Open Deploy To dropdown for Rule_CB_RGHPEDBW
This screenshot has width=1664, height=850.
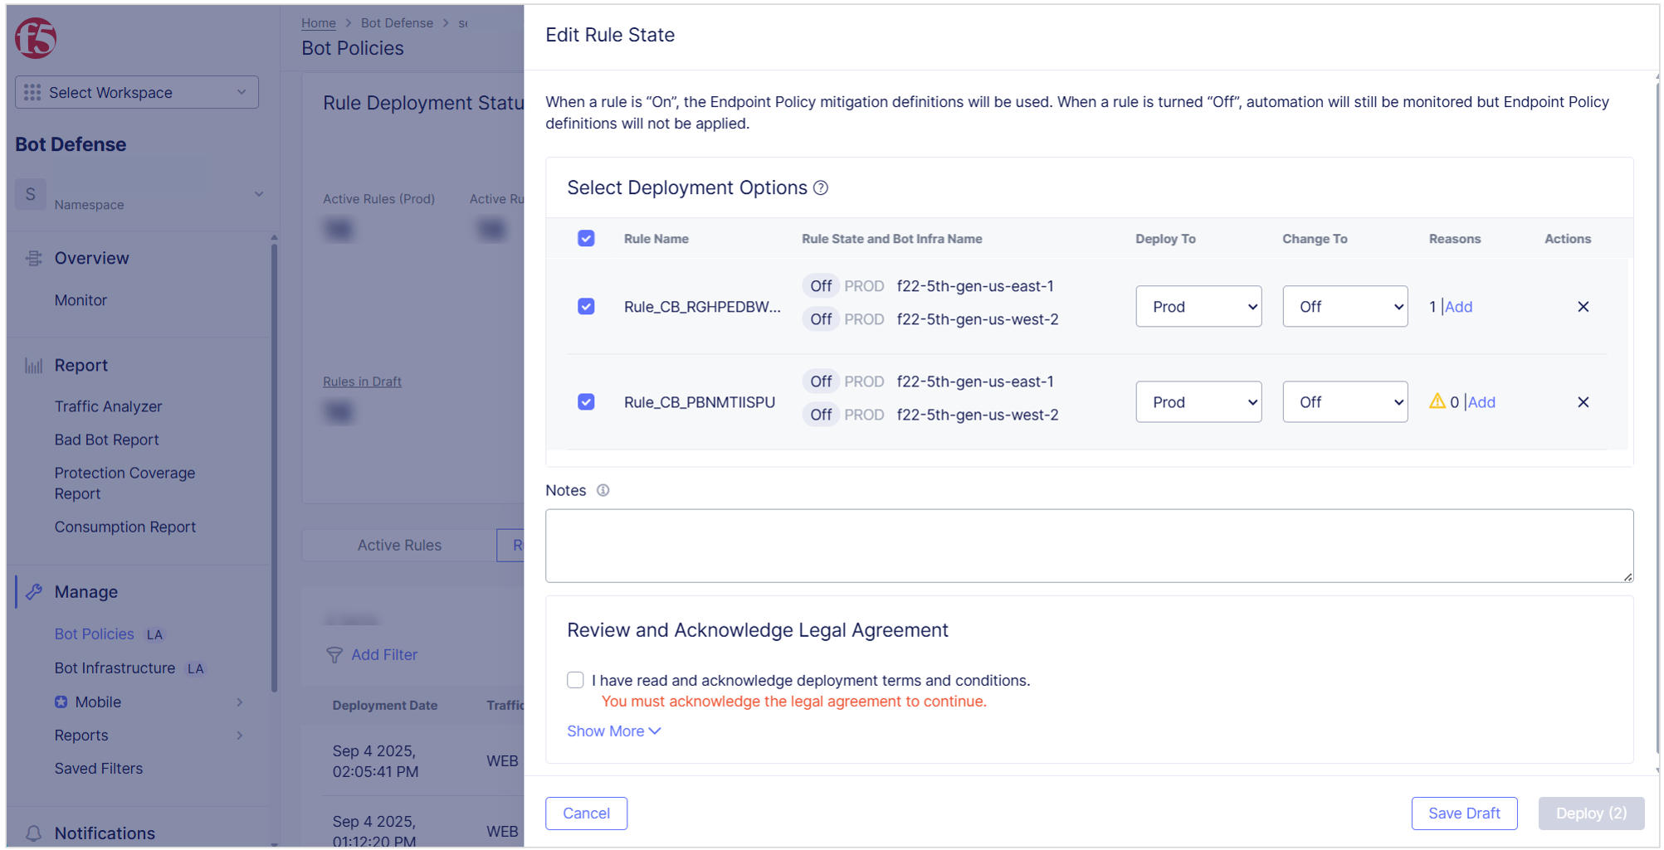click(1198, 307)
